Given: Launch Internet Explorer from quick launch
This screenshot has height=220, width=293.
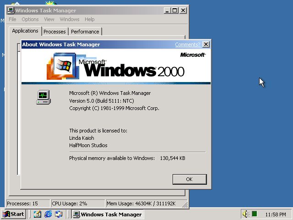Looking at the screenshot, I should [x=48, y=214].
